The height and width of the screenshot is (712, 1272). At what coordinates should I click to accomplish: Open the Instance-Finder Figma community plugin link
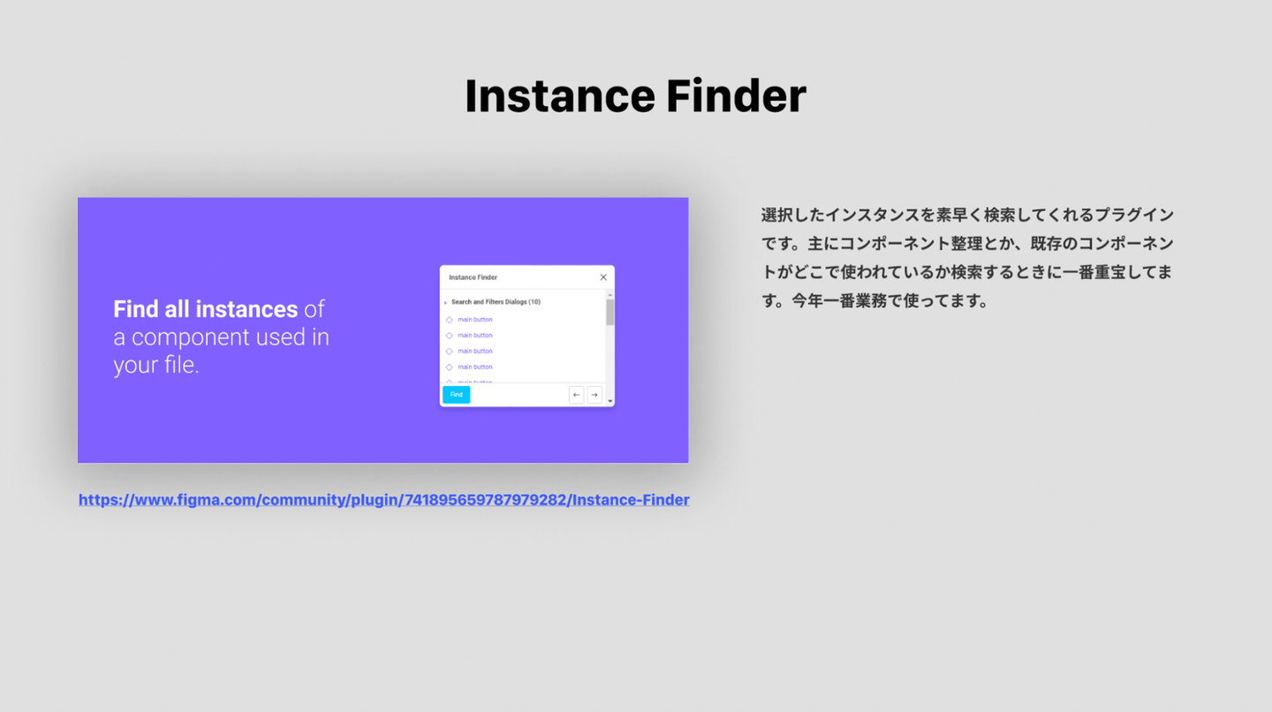(x=383, y=500)
